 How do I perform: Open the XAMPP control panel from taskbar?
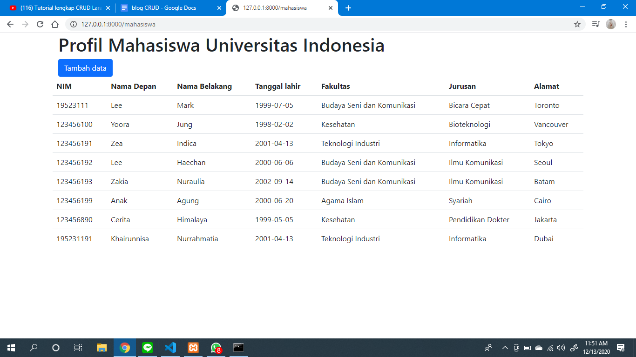[x=193, y=347]
